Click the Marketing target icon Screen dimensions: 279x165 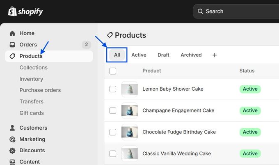pos(12,139)
